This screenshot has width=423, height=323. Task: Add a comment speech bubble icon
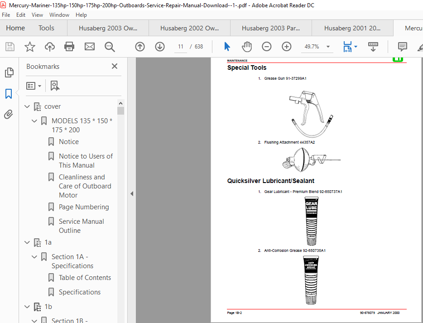[402, 47]
